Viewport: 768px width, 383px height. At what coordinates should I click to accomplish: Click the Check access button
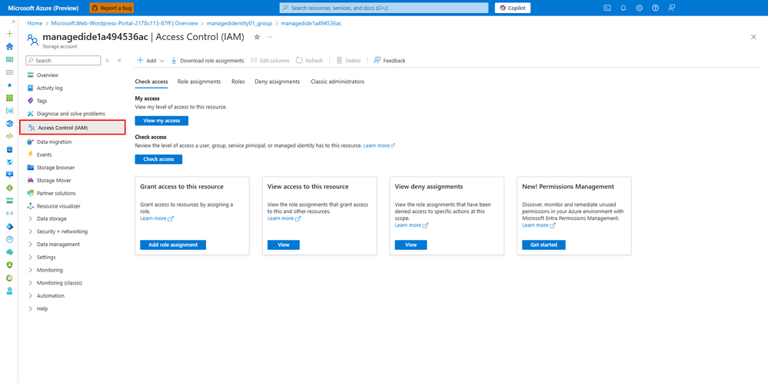click(x=158, y=159)
